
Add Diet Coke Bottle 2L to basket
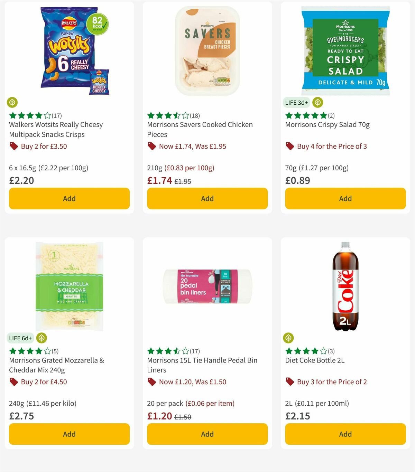[x=345, y=434]
